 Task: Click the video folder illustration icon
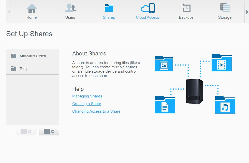click(222, 63)
